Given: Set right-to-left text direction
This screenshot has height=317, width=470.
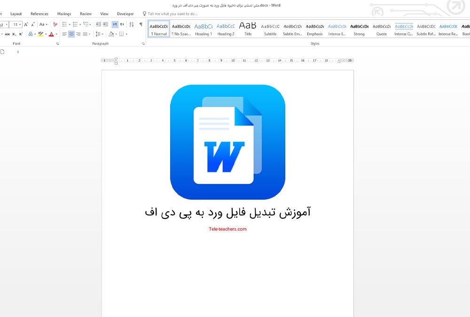Looking at the screenshot, I should click(x=122, y=24).
